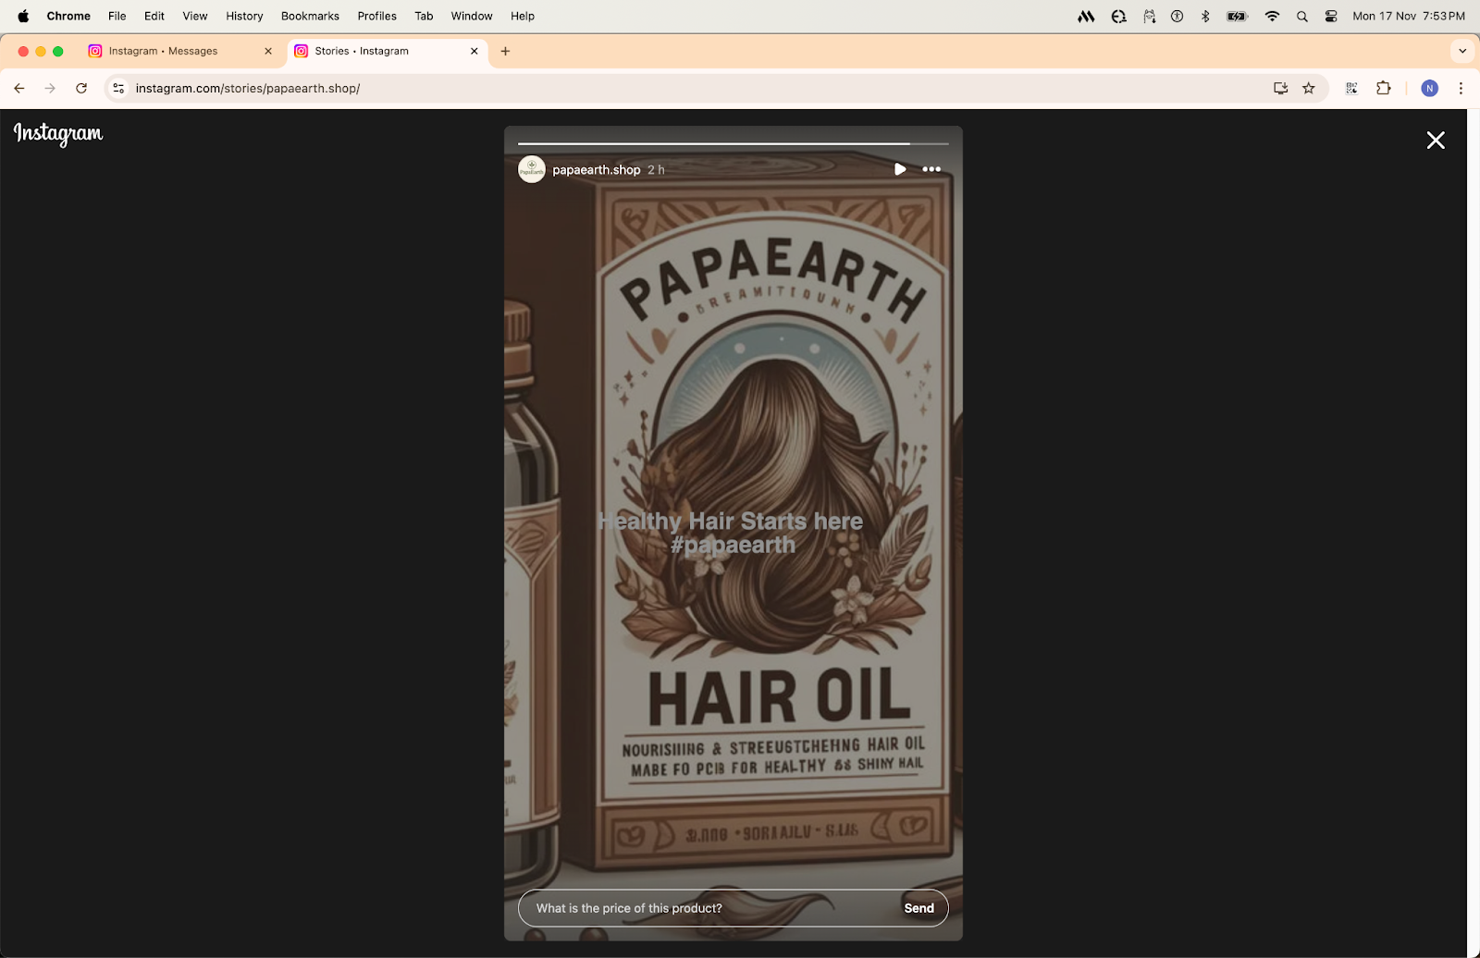This screenshot has height=958, width=1480.
Task: Open the File menu
Action: pyautogui.click(x=117, y=16)
